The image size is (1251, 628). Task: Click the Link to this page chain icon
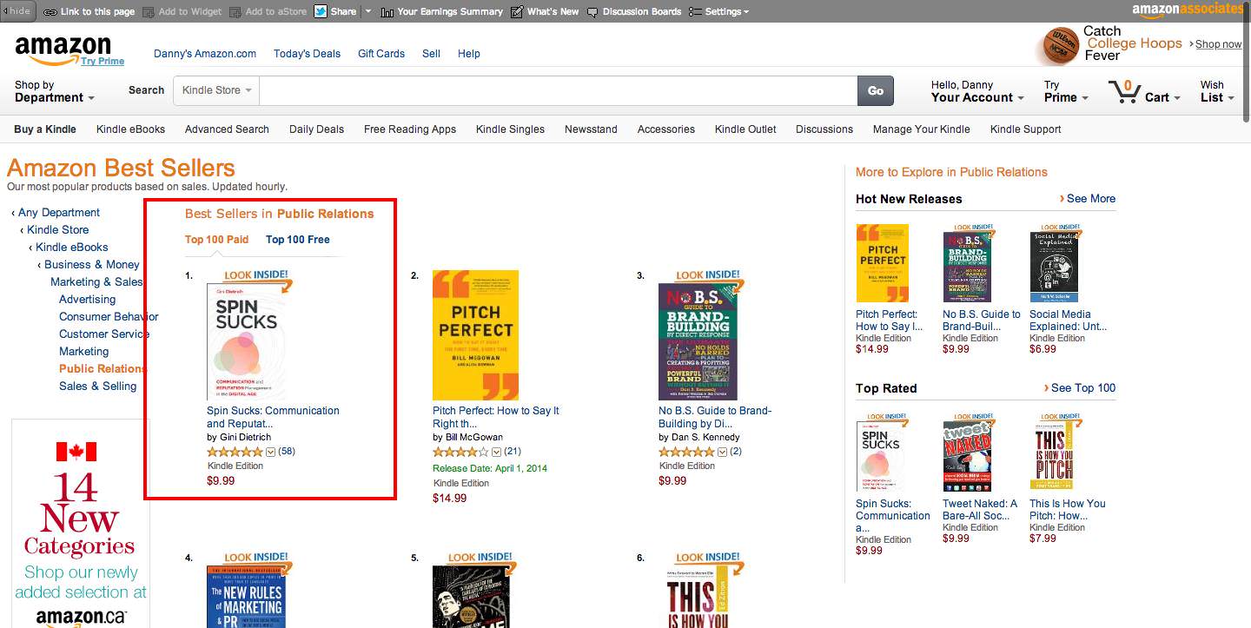tap(50, 12)
